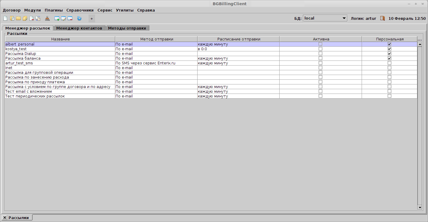This screenshot has width=428, height=222.
Task: Open the БД database dropdown showing local
Action: [x=325, y=18]
